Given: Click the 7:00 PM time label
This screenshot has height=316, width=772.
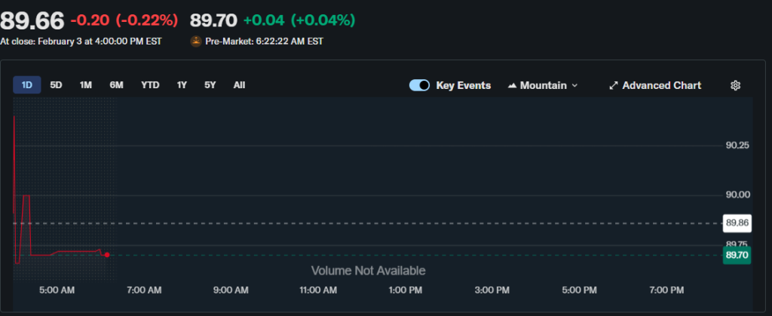Looking at the screenshot, I should point(666,290).
